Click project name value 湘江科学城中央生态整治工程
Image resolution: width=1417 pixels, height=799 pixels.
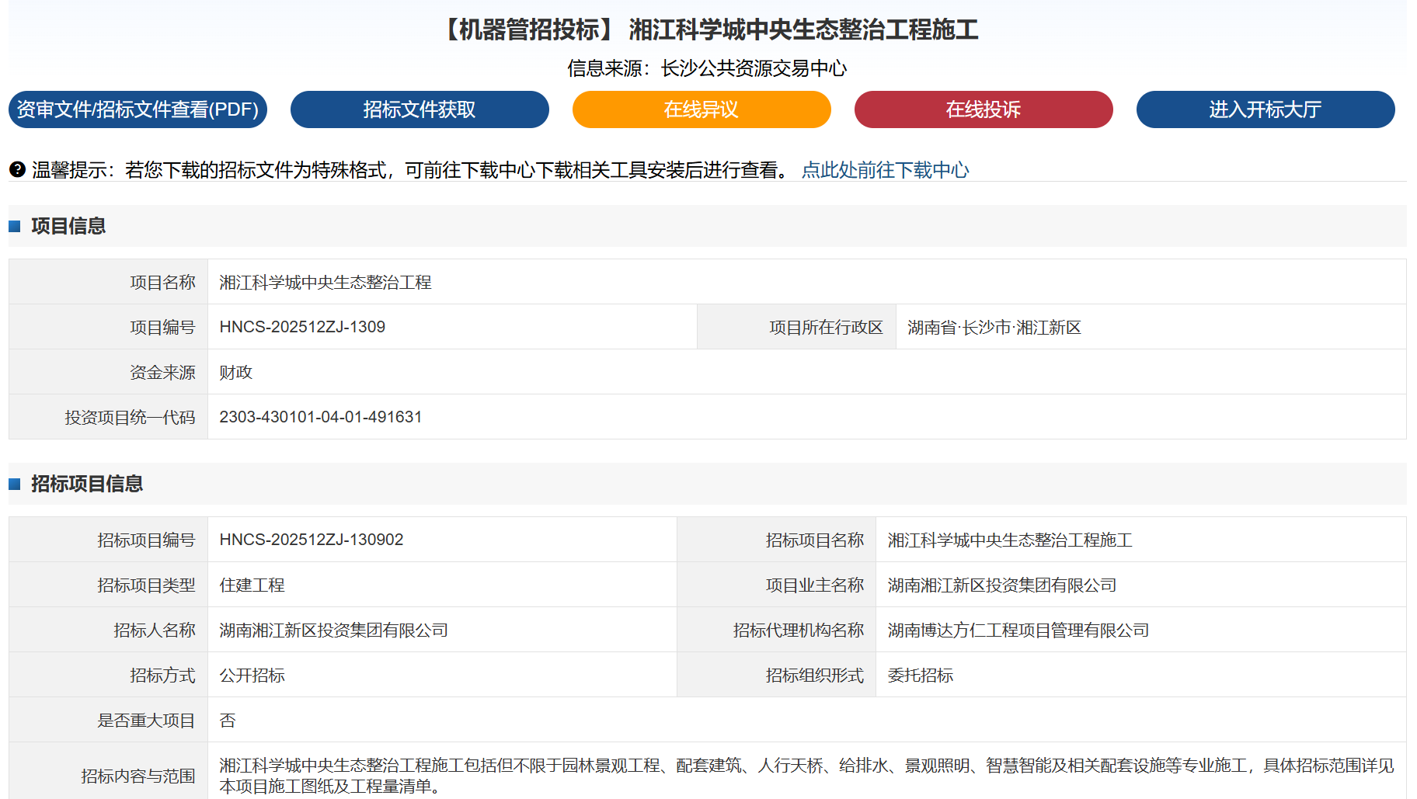tap(326, 282)
